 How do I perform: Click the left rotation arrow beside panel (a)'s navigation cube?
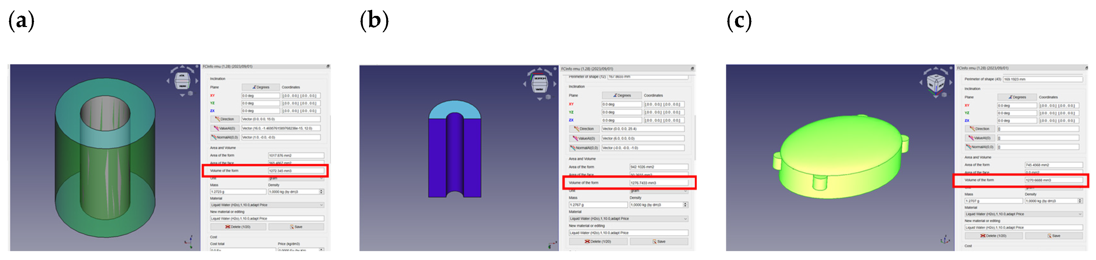pos(168,81)
